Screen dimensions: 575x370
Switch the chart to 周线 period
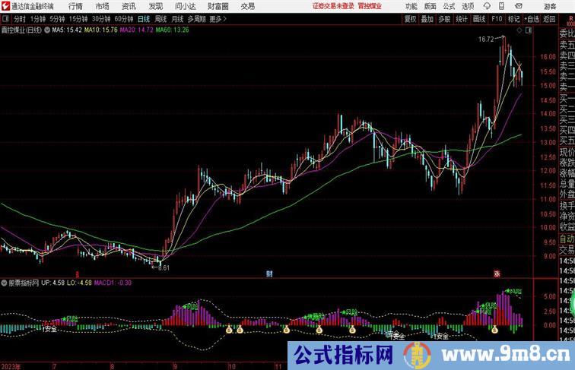tap(160, 19)
